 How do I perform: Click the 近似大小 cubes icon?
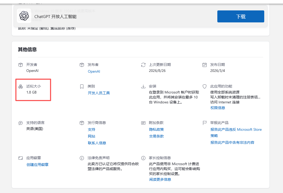pos(21,86)
